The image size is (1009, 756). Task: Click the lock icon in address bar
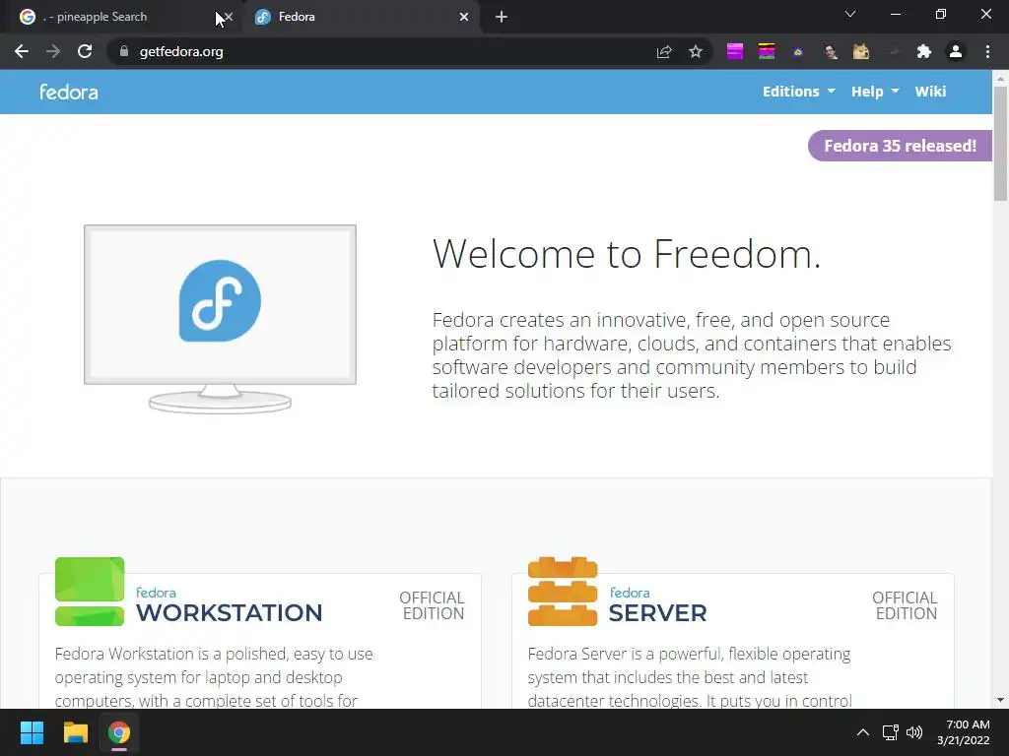click(124, 51)
